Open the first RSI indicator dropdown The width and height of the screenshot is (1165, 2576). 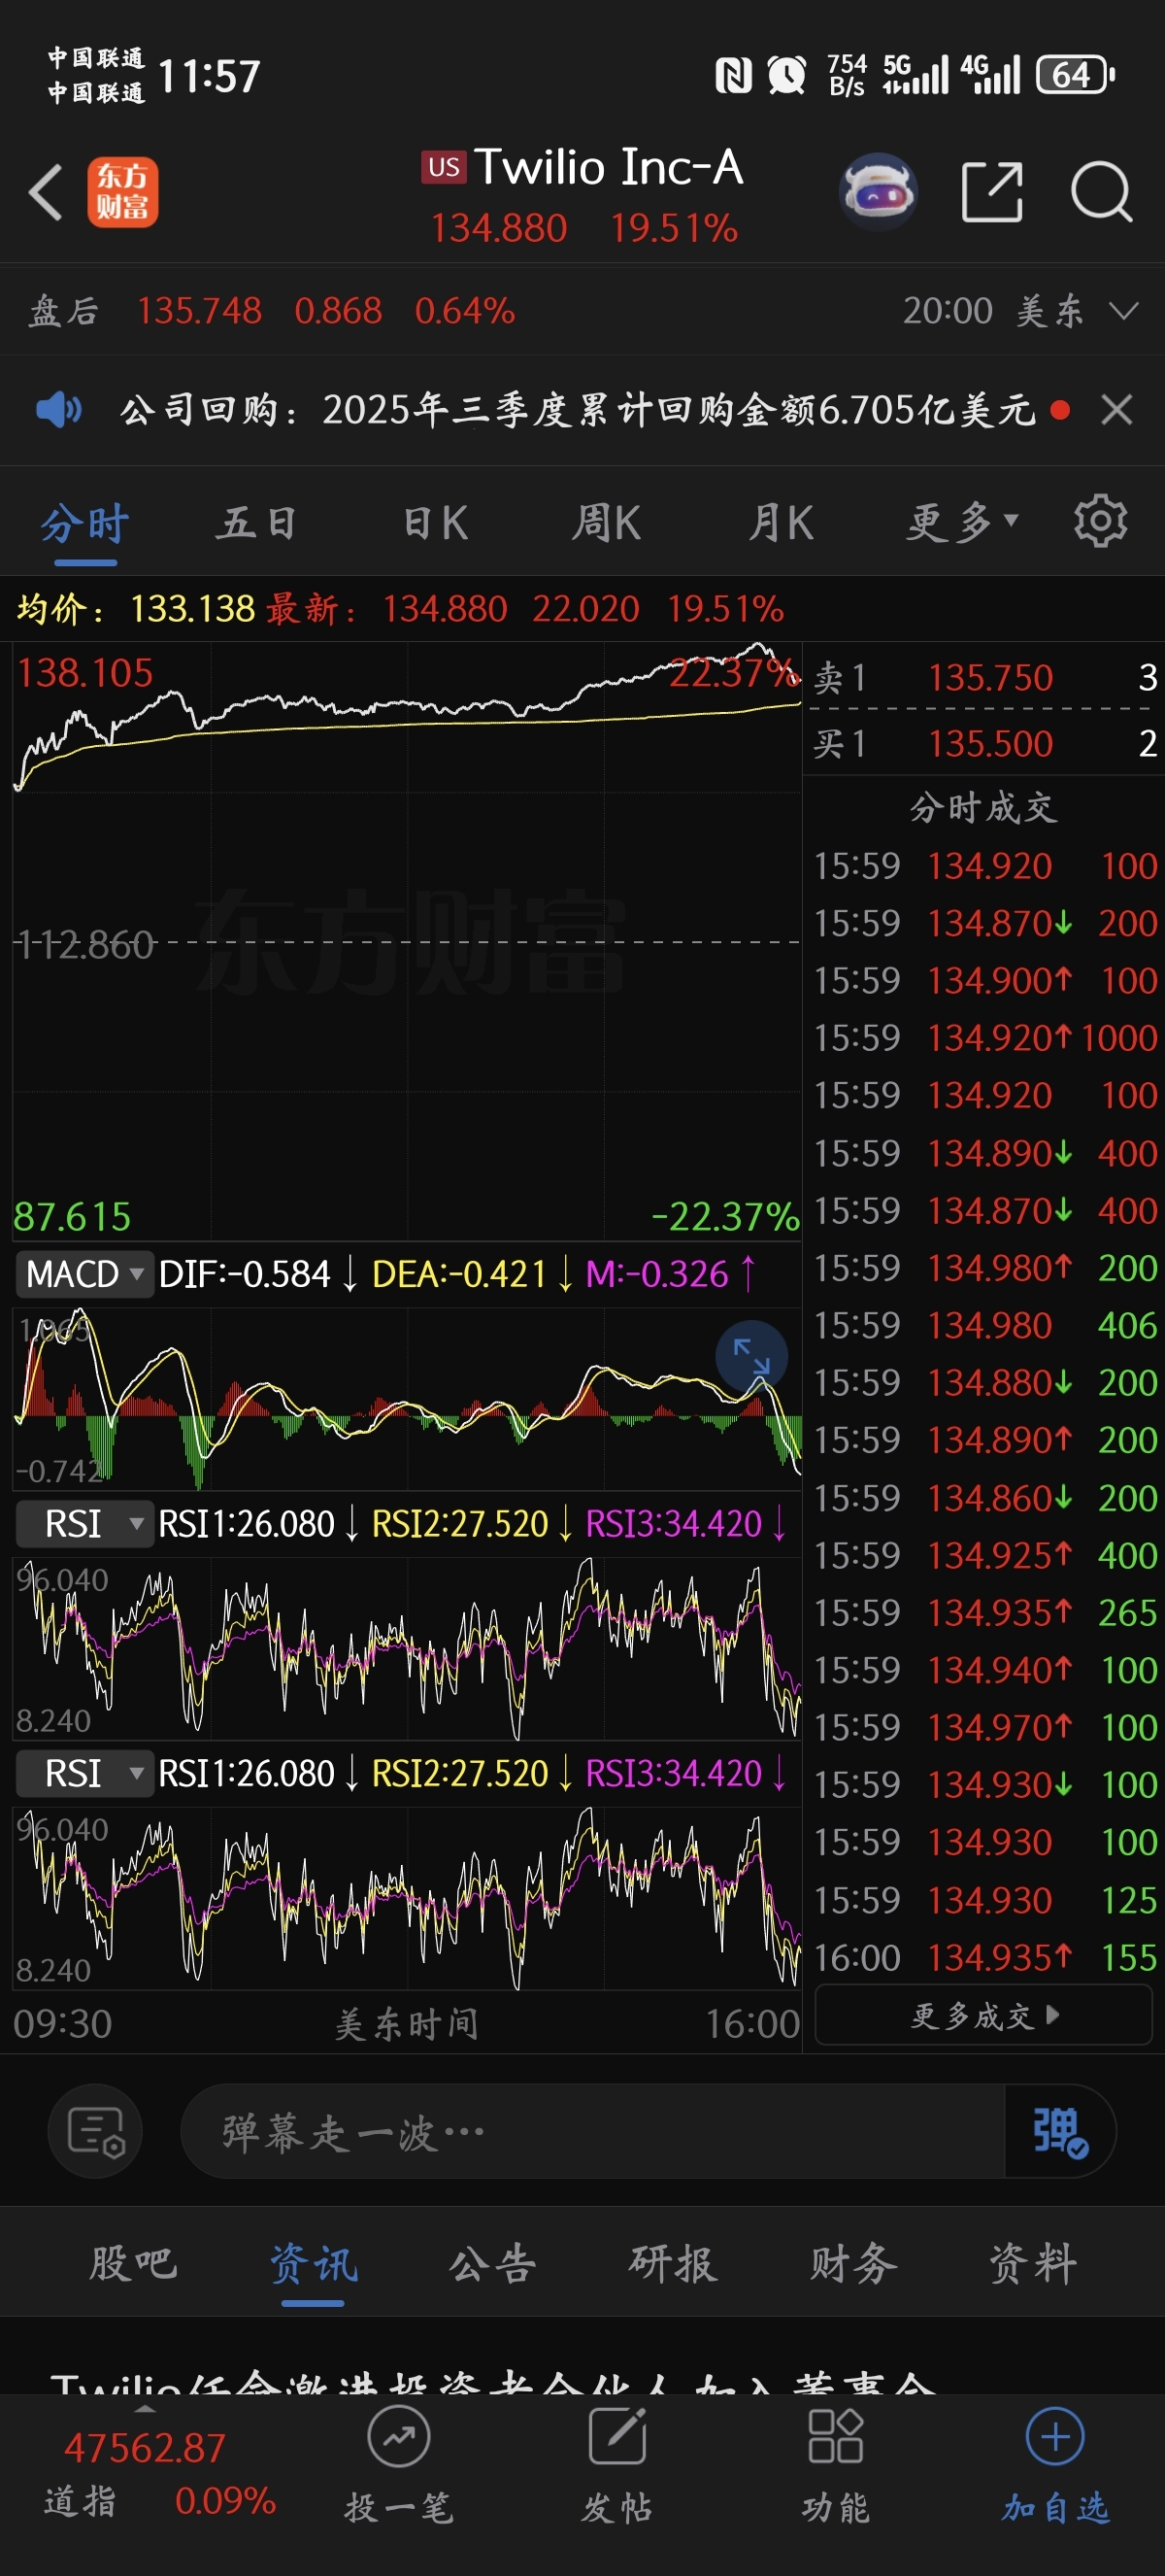tap(84, 1524)
